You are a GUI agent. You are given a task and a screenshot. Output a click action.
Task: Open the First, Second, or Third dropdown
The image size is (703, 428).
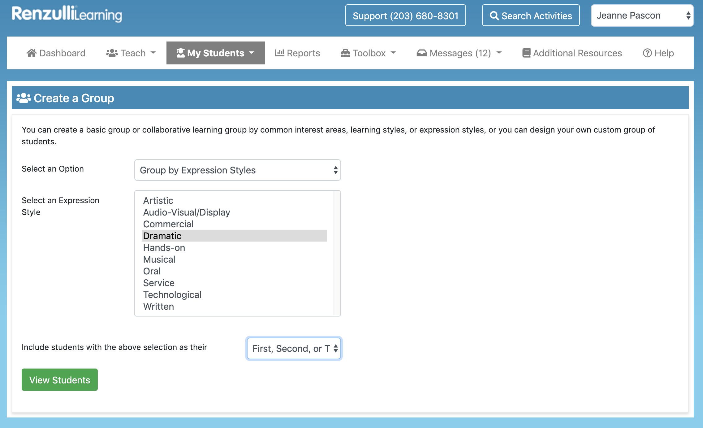coord(294,348)
